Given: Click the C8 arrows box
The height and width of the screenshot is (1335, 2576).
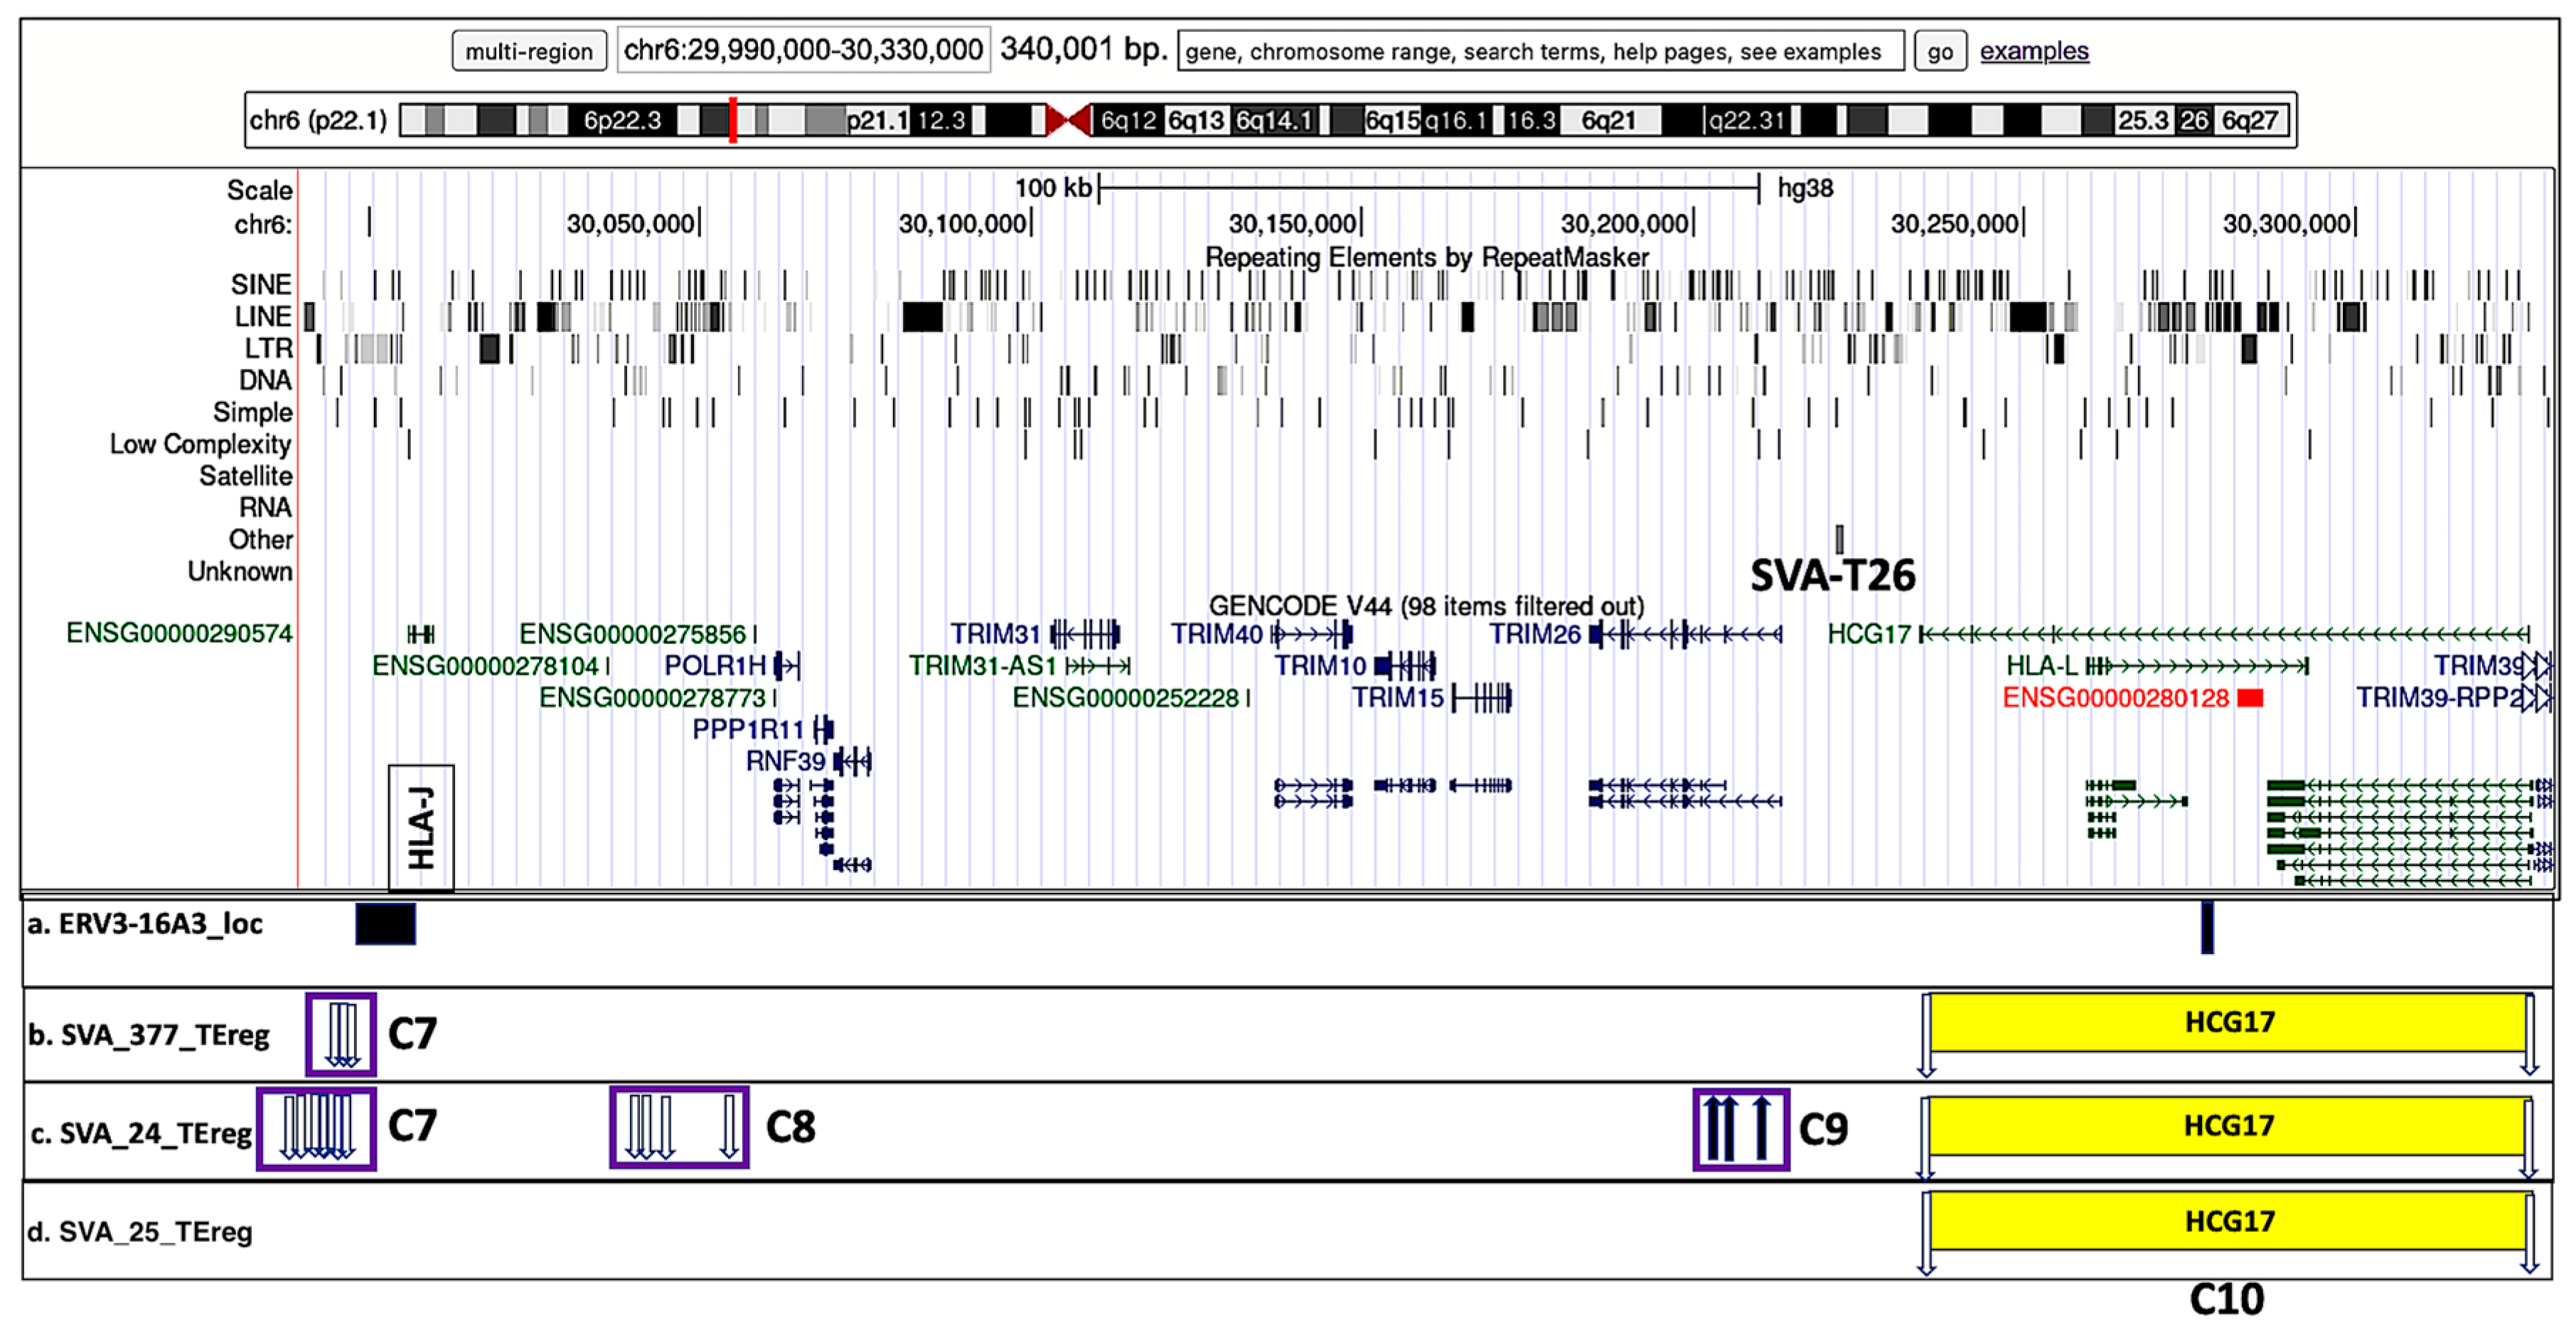Looking at the screenshot, I should 679,1127.
